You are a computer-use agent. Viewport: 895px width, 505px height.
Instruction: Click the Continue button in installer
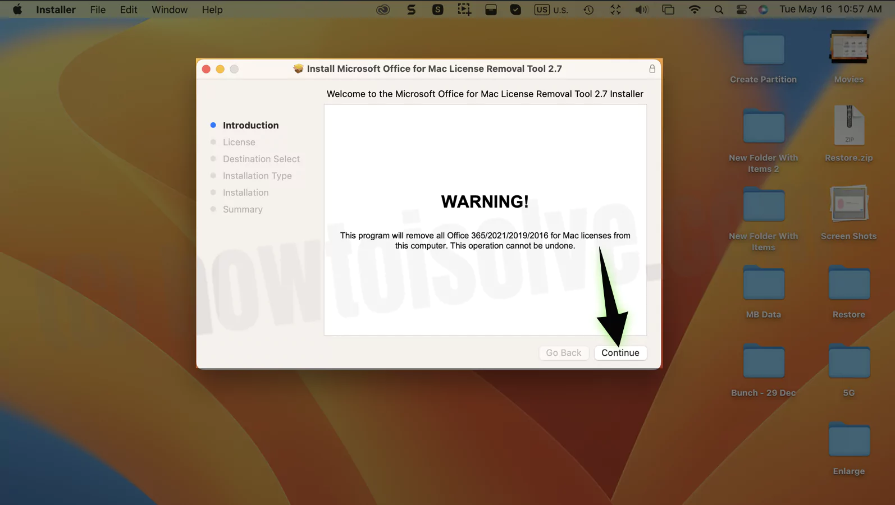(x=620, y=352)
